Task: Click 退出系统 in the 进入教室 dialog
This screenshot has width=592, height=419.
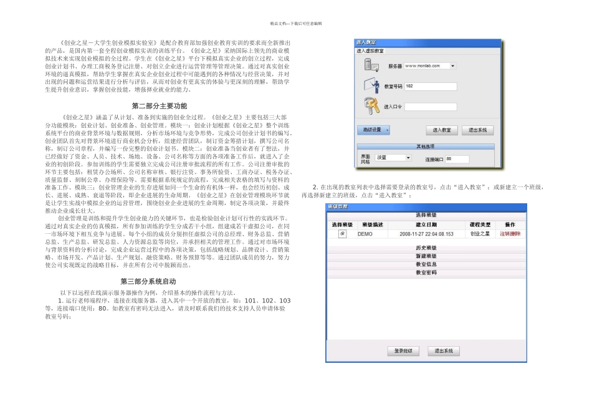Action: click(477, 130)
